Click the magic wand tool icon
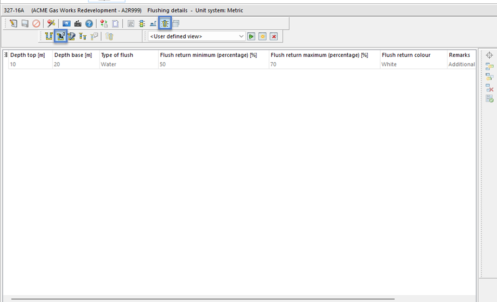The image size is (497, 302). coord(51,24)
